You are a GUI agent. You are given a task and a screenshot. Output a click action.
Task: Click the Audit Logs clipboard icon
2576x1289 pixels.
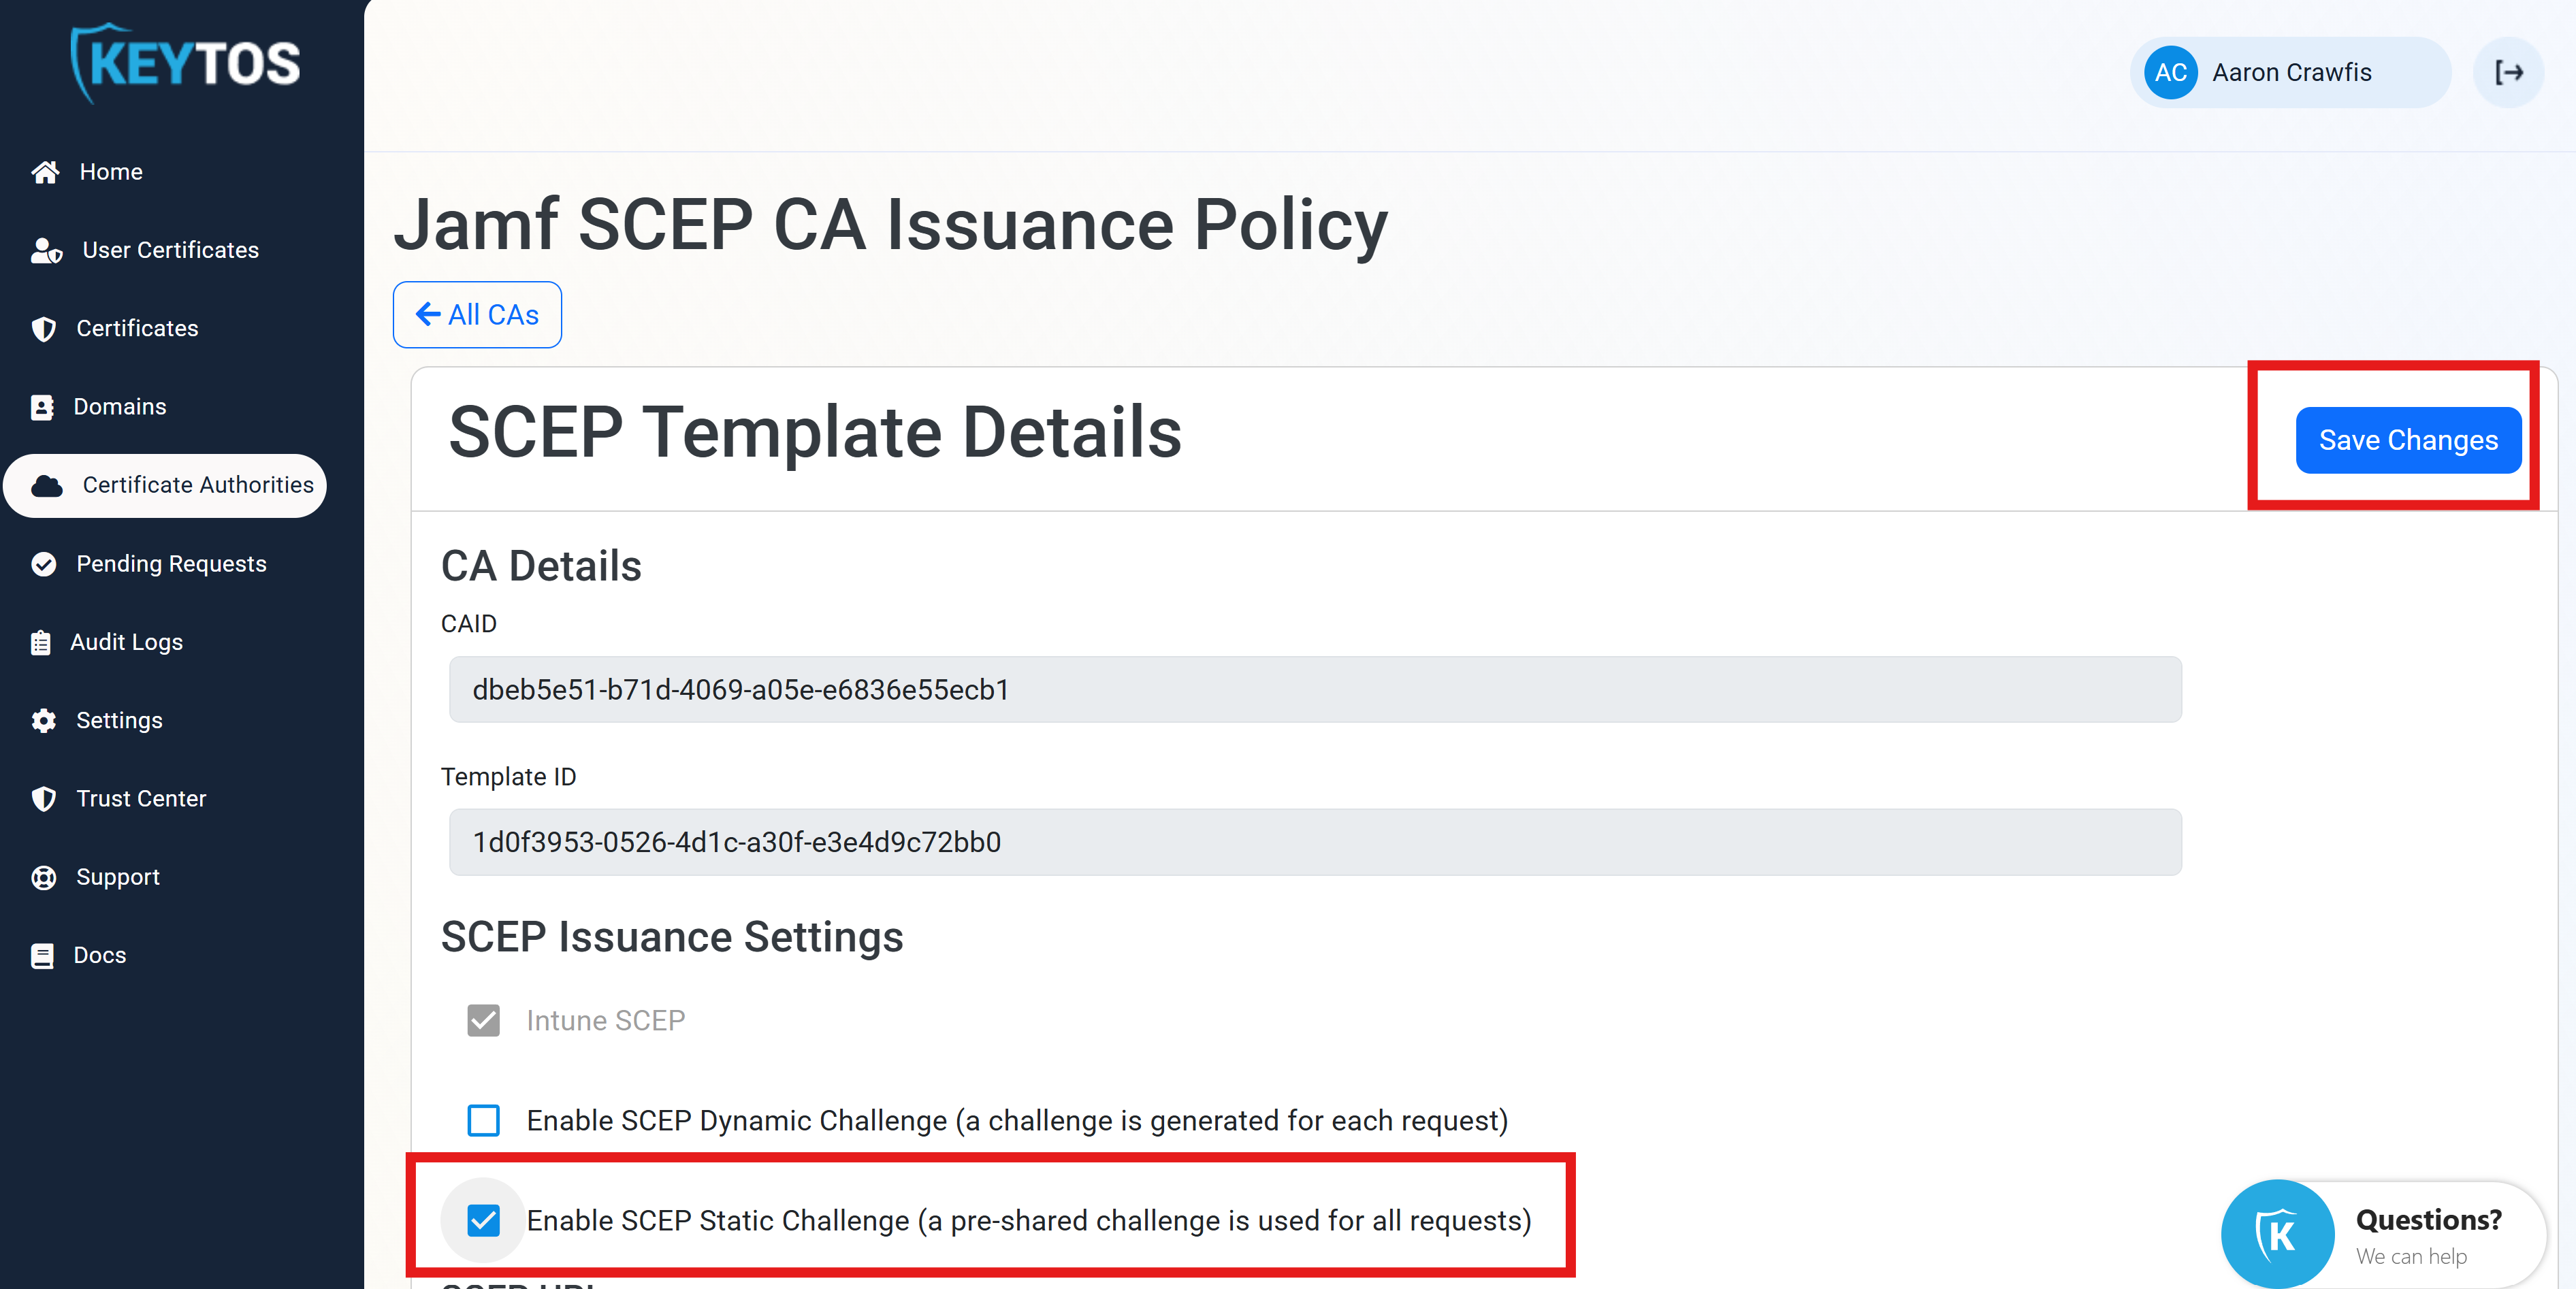click(x=41, y=642)
